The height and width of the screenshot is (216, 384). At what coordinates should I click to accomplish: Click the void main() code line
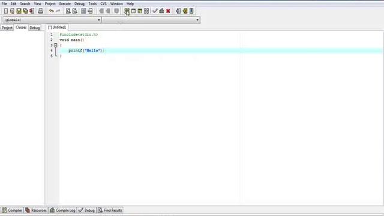coord(72,40)
